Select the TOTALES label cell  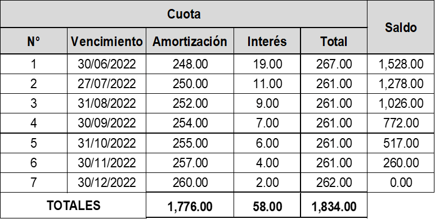pyautogui.click(x=73, y=206)
